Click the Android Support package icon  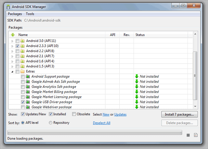(28, 76)
